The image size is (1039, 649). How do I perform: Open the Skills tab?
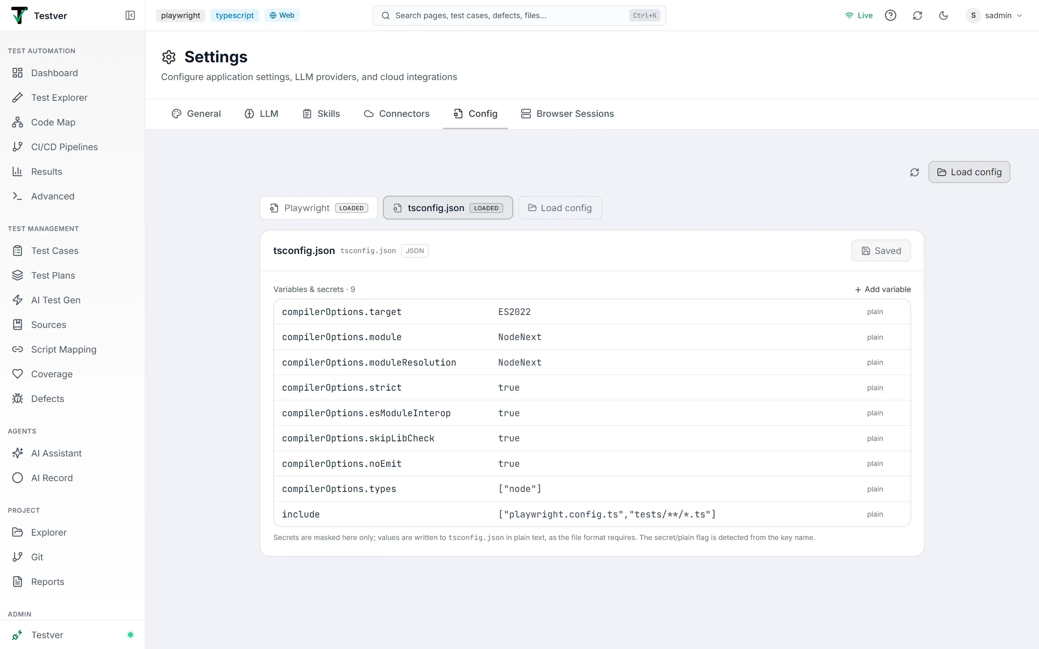[321, 114]
